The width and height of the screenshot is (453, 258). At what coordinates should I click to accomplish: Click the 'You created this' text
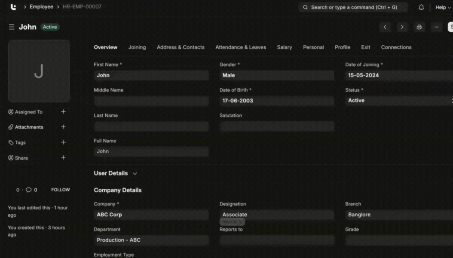[x=37, y=231]
